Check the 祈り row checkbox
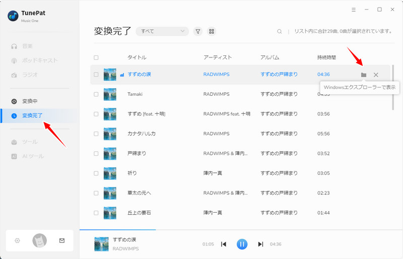This screenshot has height=259, width=403. 96,173
